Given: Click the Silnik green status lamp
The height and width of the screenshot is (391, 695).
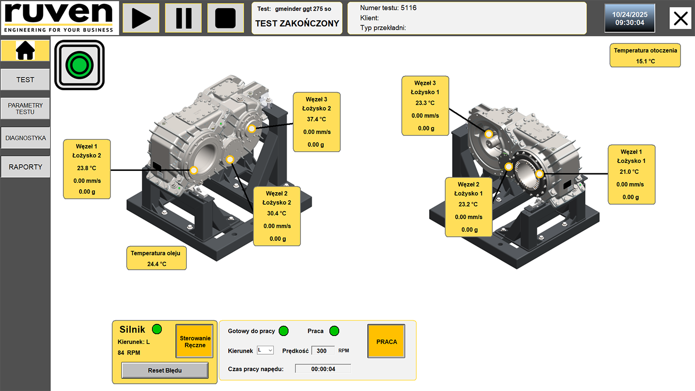Looking at the screenshot, I should click(x=157, y=329).
